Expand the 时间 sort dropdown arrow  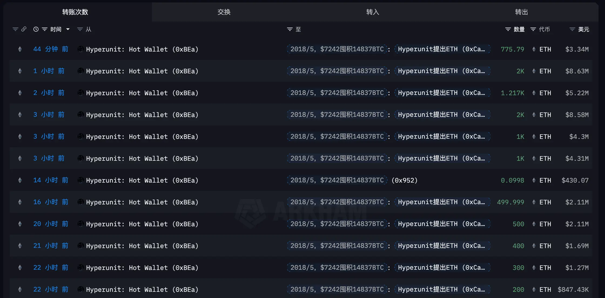68,29
